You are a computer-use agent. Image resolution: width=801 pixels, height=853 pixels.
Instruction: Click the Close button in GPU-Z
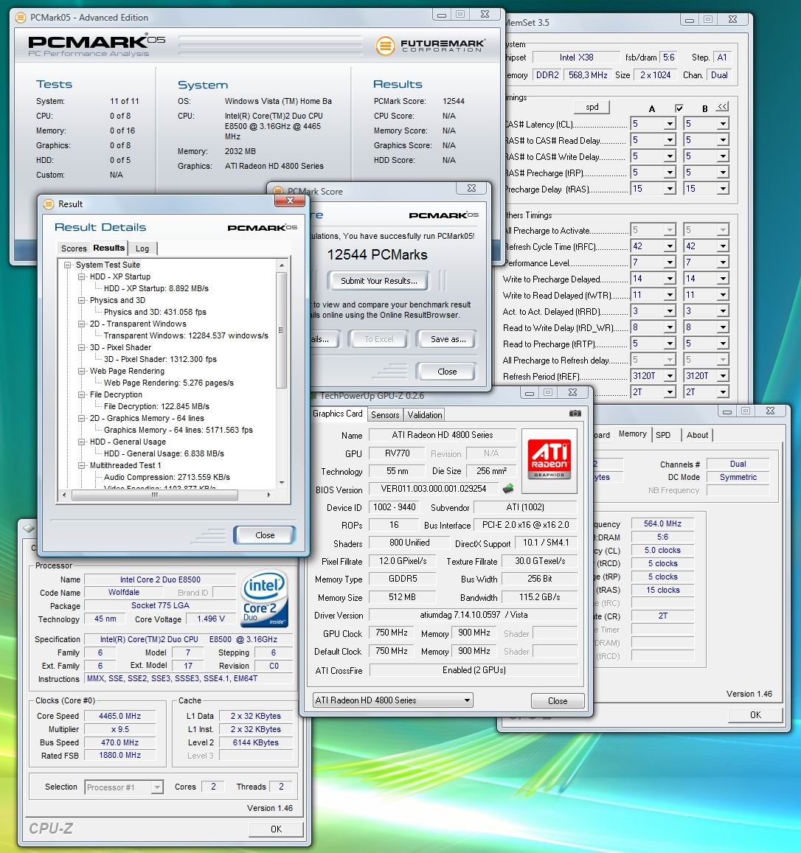point(558,700)
